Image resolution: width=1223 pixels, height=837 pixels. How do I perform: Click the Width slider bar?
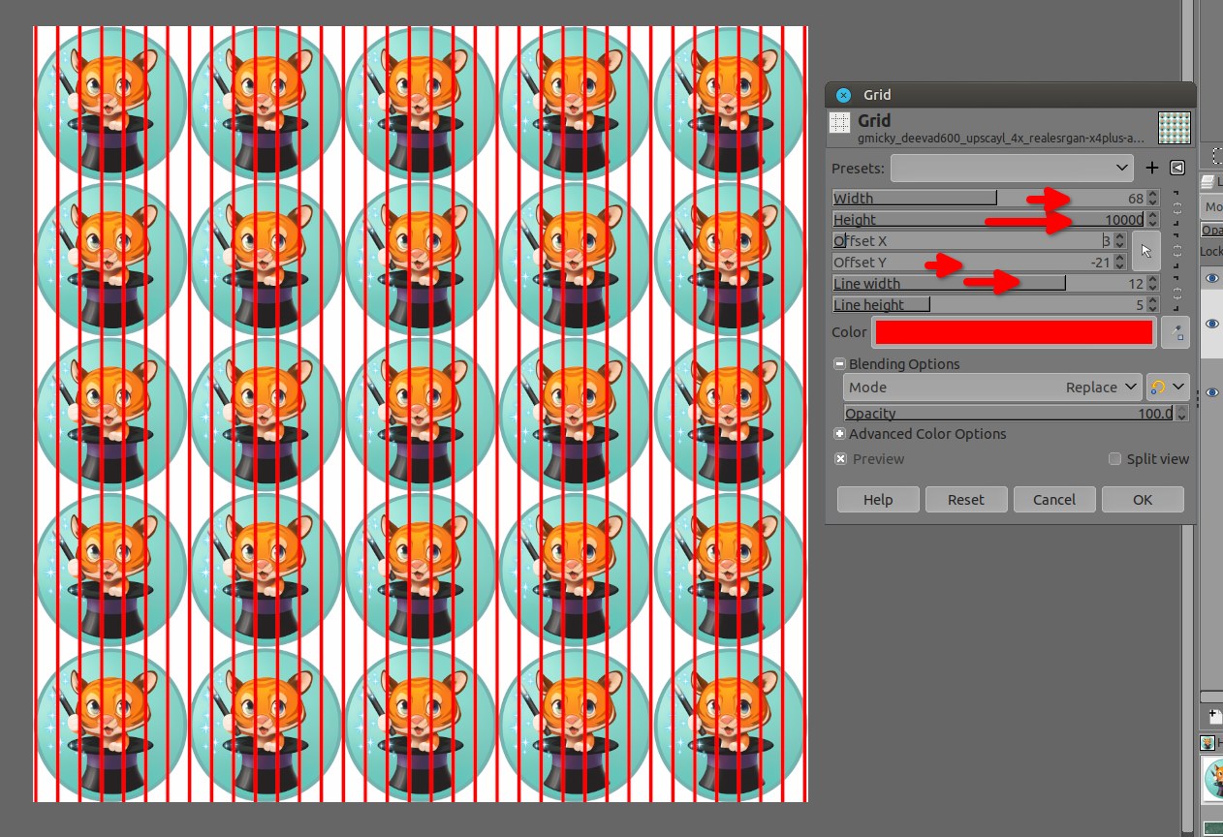point(988,199)
